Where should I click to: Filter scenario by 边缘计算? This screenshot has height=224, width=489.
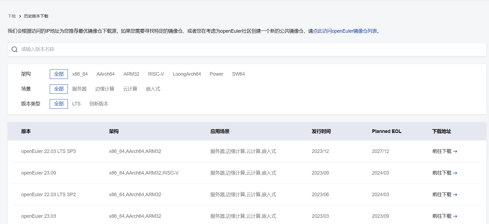click(x=105, y=89)
